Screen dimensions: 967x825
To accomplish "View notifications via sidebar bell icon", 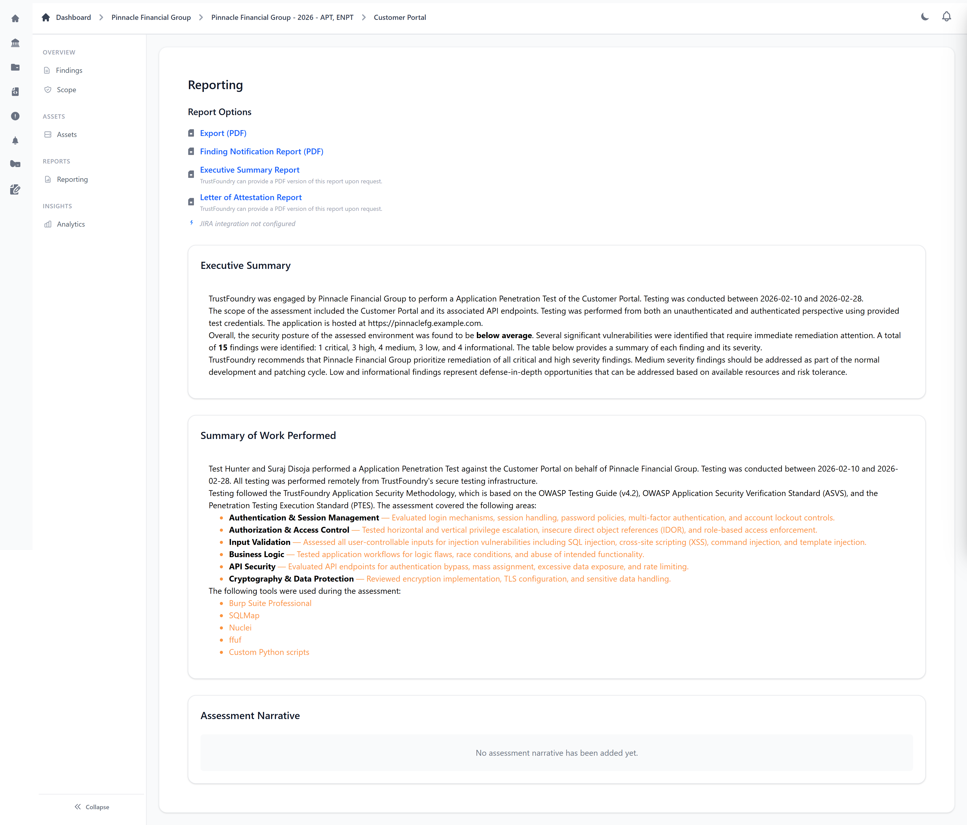I will [x=16, y=141].
